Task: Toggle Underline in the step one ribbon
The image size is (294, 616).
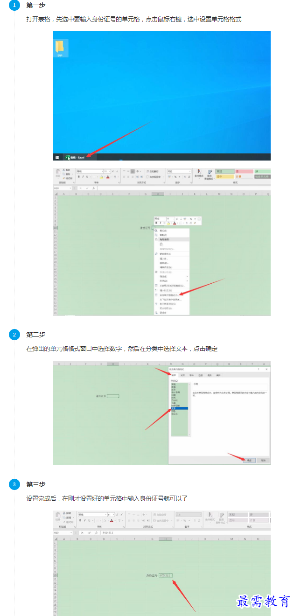Action: [x=87, y=177]
